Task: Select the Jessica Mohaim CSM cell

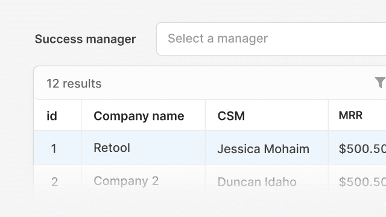Action: pos(267,148)
